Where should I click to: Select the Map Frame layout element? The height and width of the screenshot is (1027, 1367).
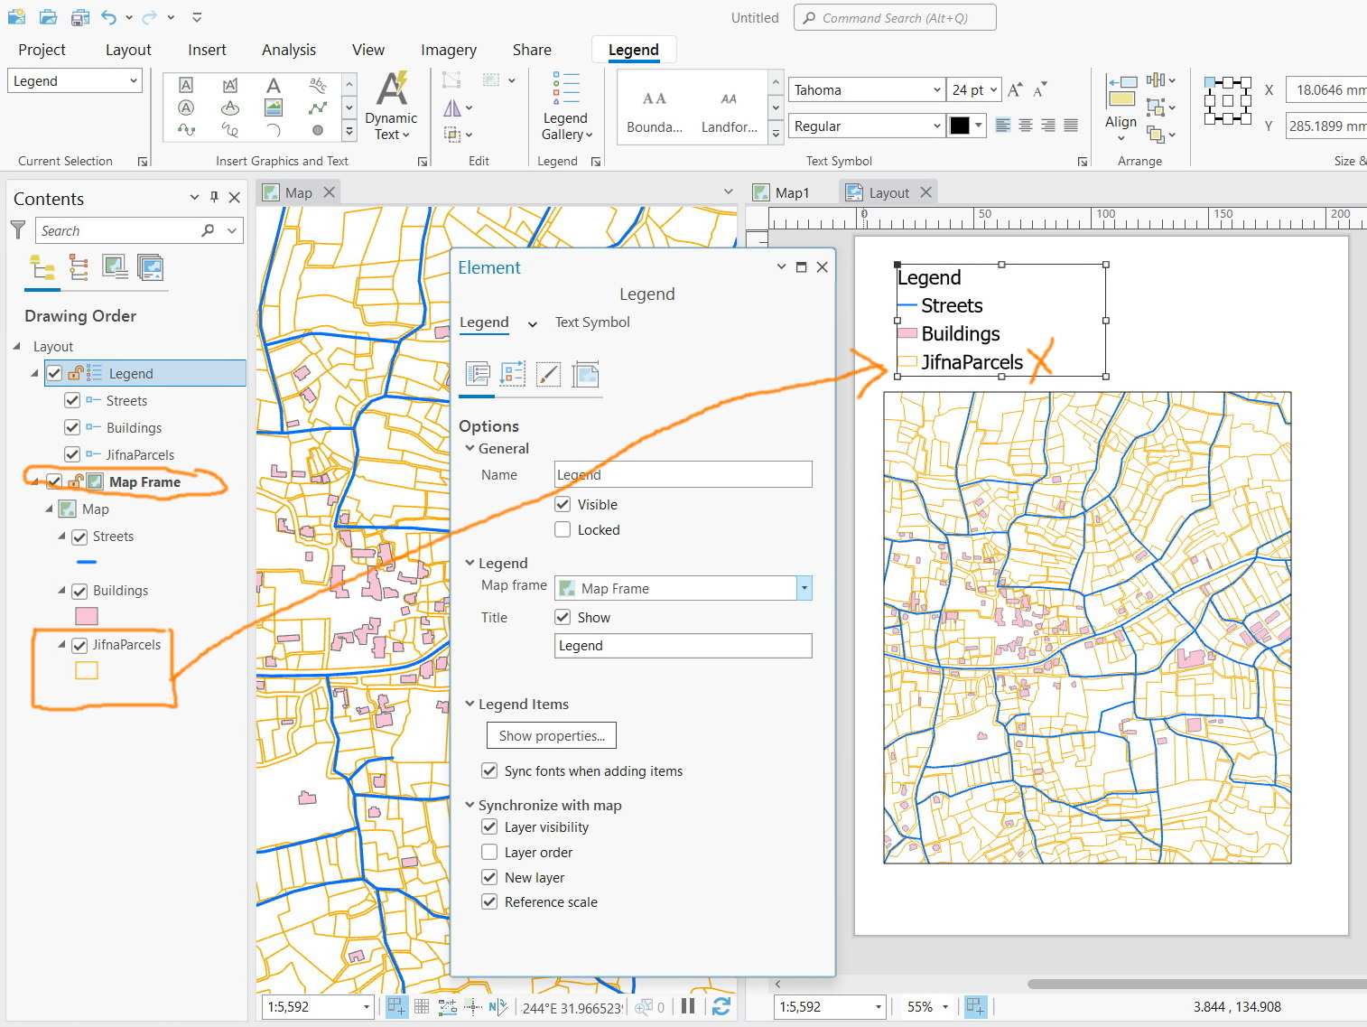[144, 482]
